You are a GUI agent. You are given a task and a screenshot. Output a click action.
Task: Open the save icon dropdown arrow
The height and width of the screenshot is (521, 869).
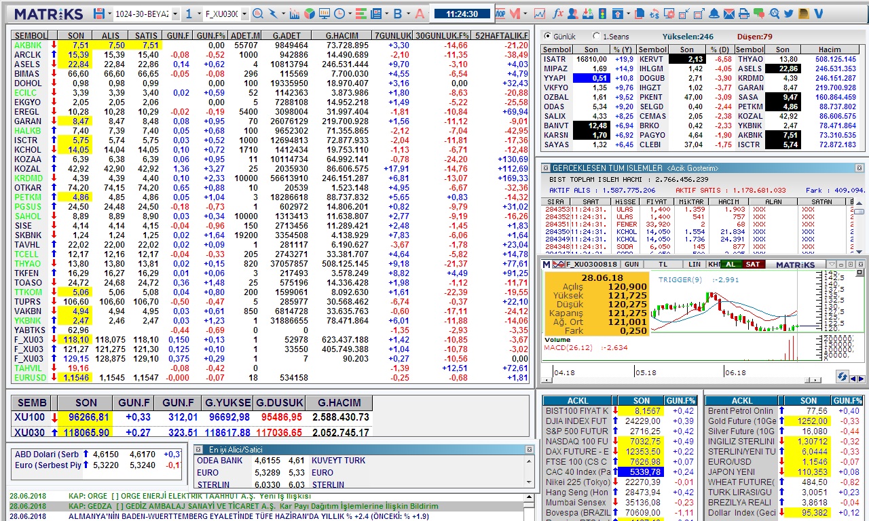coord(109,14)
